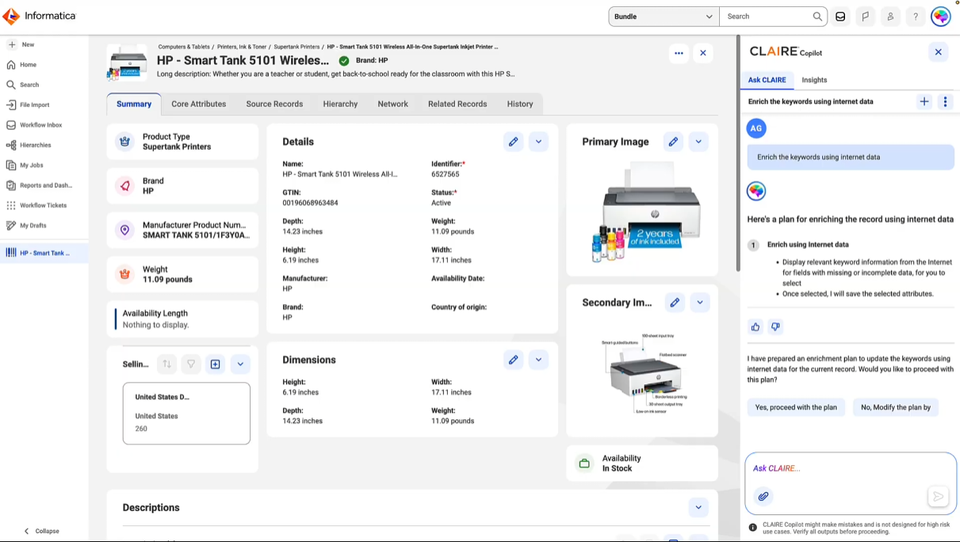This screenshot has width=960, height=542.
Task: Give thumbs up to CLAIRE response
Action: (x=755, y=326)
